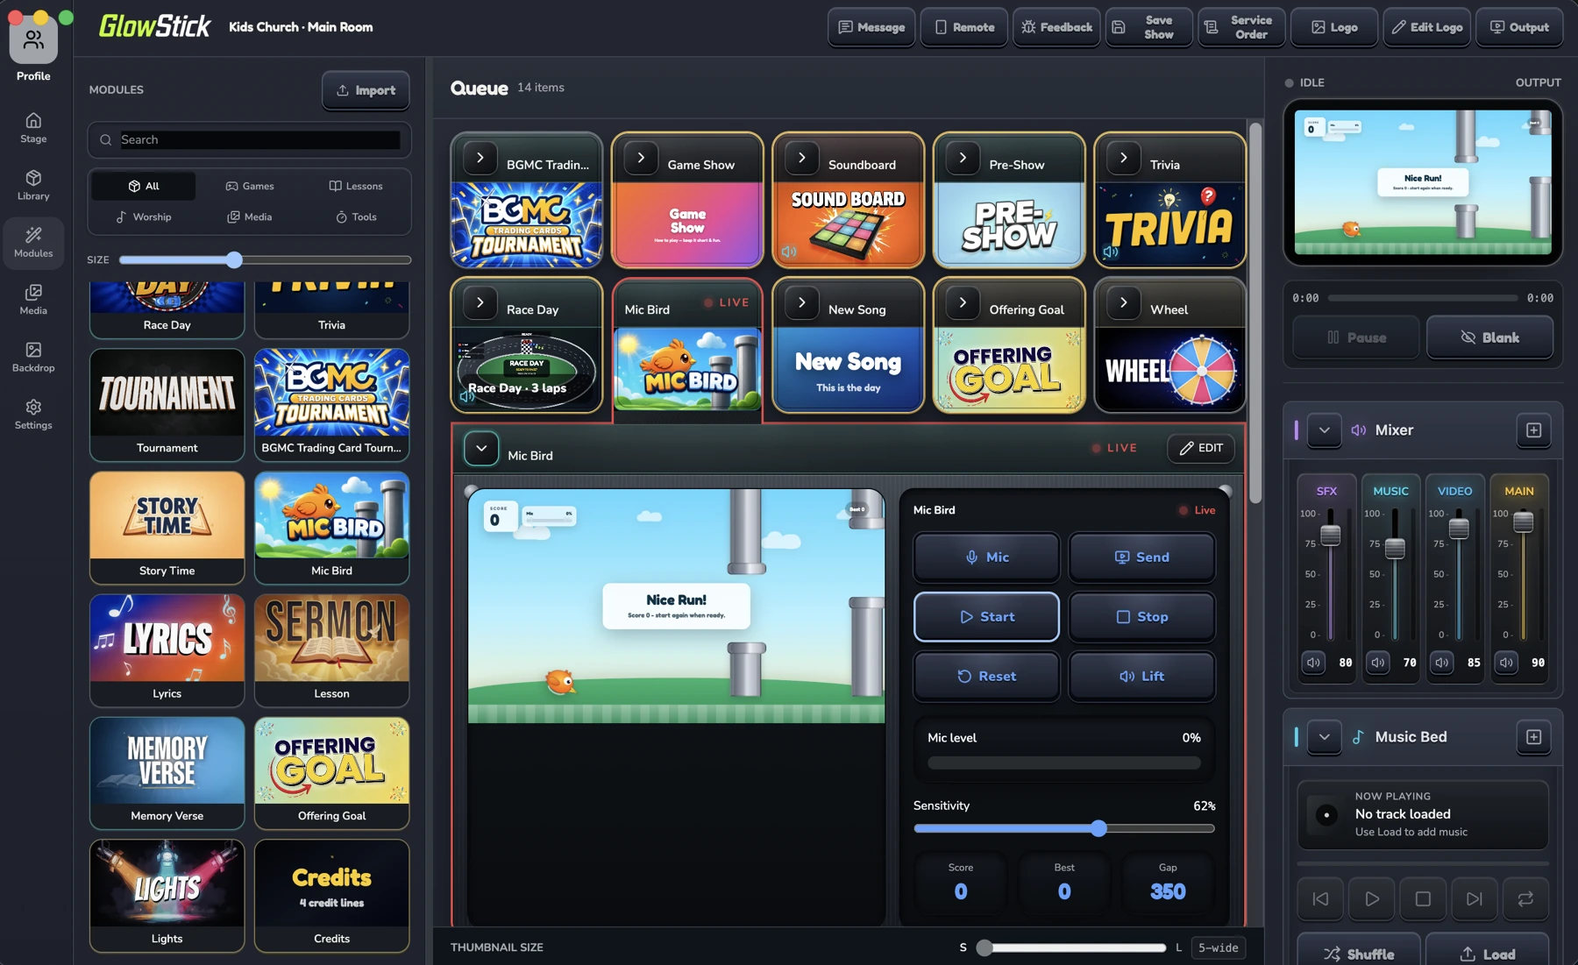Adjust the Sensitivity slider handle

coord(1098,828)
